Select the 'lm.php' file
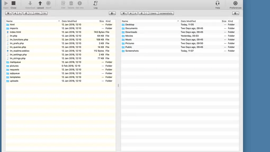 click(60, 36)
